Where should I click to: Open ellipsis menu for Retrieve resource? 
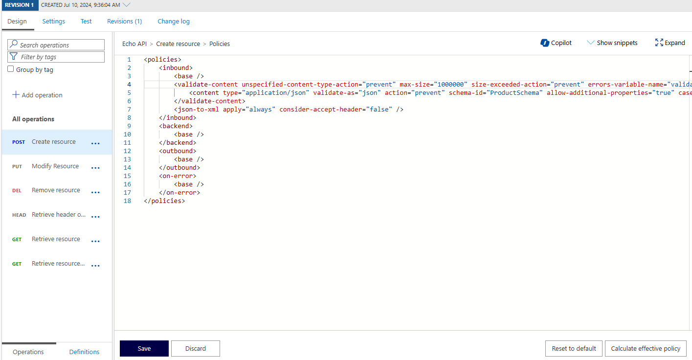[x=95, y=241]
